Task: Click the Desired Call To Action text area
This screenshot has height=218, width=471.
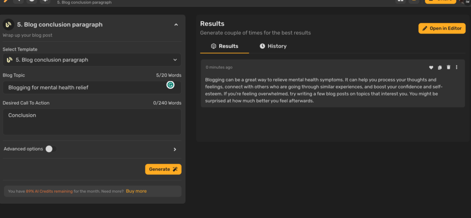Action: pos(92,122)
